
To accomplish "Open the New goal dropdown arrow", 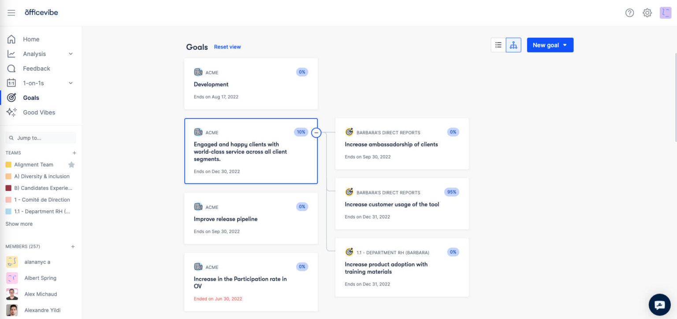I will coord(565,44).
